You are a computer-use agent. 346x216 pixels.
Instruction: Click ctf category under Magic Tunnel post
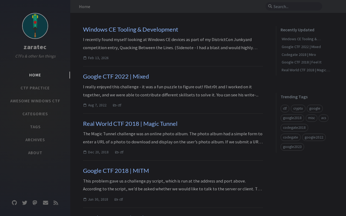click(x=122, y=152)
